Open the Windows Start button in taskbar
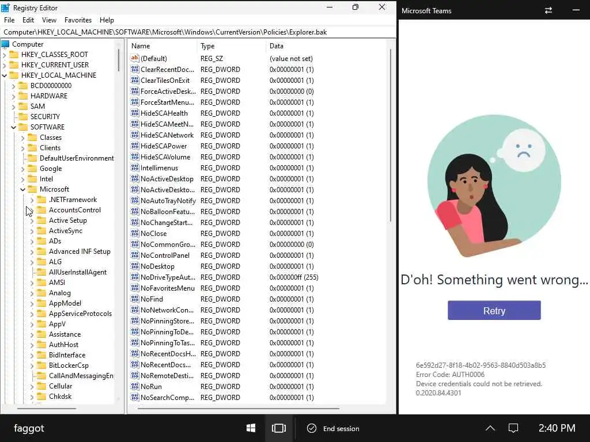This screenshot has height=442, width=590. (251, 428)
